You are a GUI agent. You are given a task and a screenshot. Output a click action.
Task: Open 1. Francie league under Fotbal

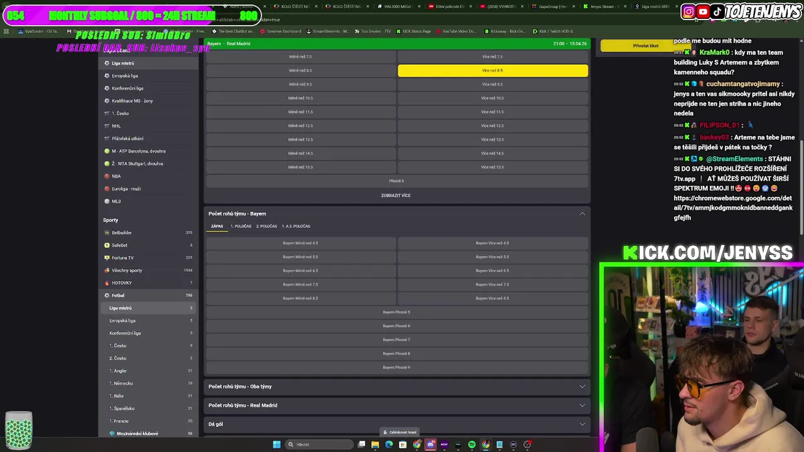click(x=149, y=421)
